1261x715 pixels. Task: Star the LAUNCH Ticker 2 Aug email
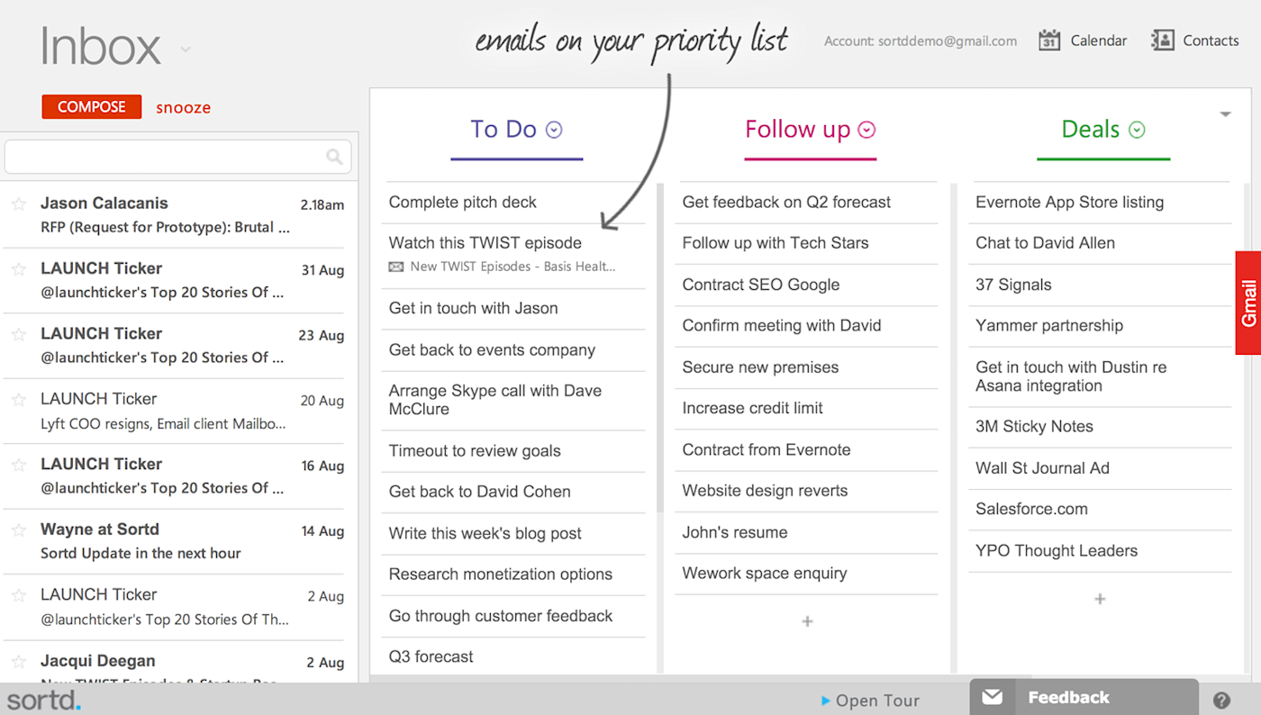[x=18, y=595]
